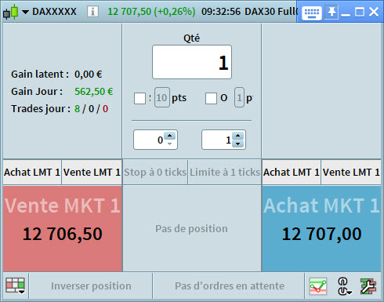Click the Trades jour 8 / 0 / 0 value
This screenshot has width=384, height=302.
click(x=91, y=109)
